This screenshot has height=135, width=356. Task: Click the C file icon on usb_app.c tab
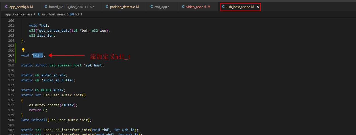coord(152,7)
